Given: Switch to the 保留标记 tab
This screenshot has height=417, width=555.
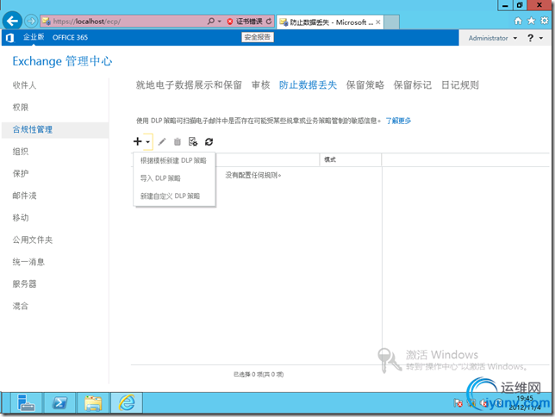Looking at the screenshot, I should click(x=413, y=85).
